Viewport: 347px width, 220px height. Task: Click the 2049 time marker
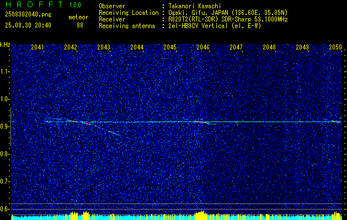click(x=302, y=47)
